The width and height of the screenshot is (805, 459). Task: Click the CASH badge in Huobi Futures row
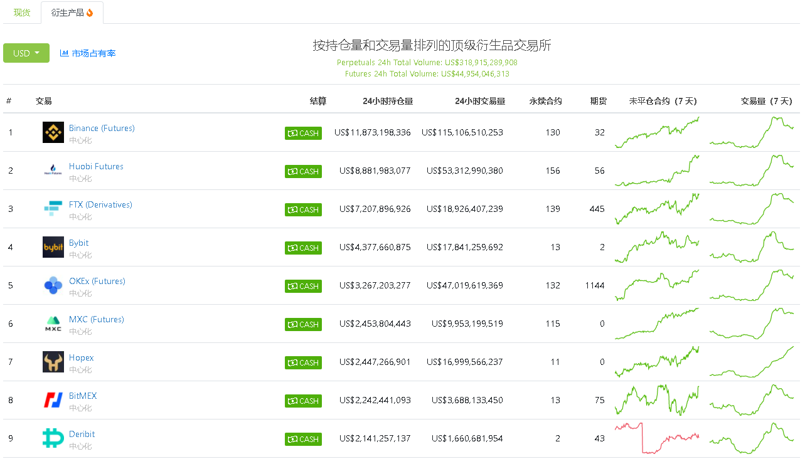303,171
